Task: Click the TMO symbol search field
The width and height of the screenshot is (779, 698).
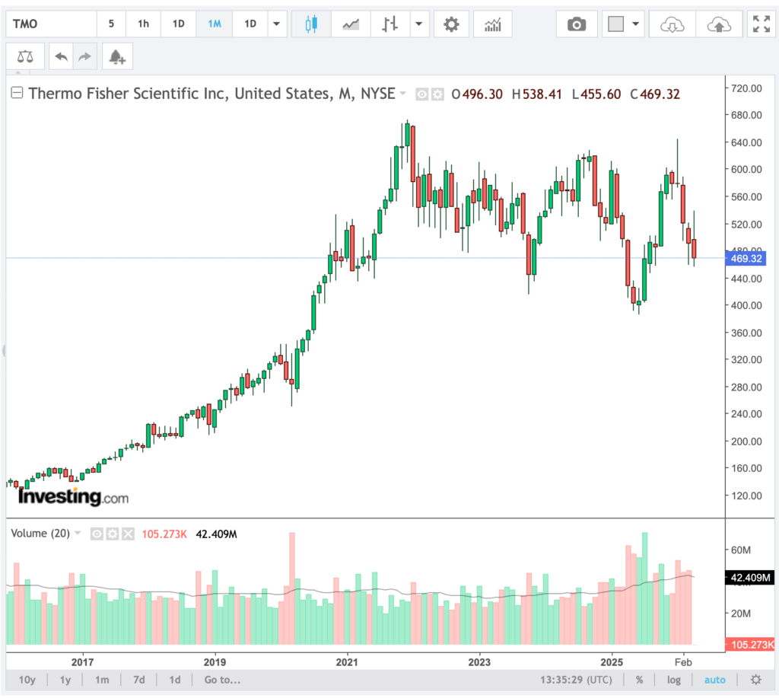Action: (51, 24)
